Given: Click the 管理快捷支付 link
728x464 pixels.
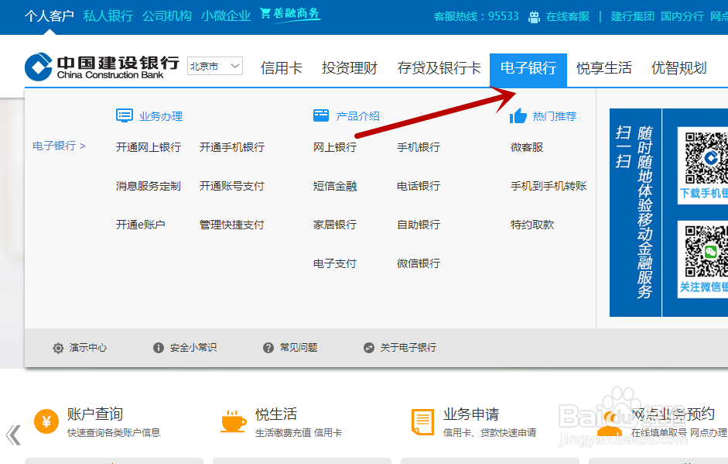Looking at the screenshot, I should (232, 225).
